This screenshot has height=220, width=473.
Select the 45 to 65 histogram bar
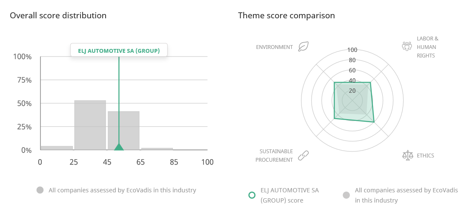(124, 131)
